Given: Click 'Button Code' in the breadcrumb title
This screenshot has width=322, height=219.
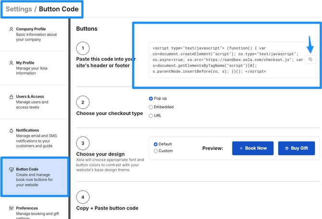Looking at the screenshot, I should click(x=59, y=9).
